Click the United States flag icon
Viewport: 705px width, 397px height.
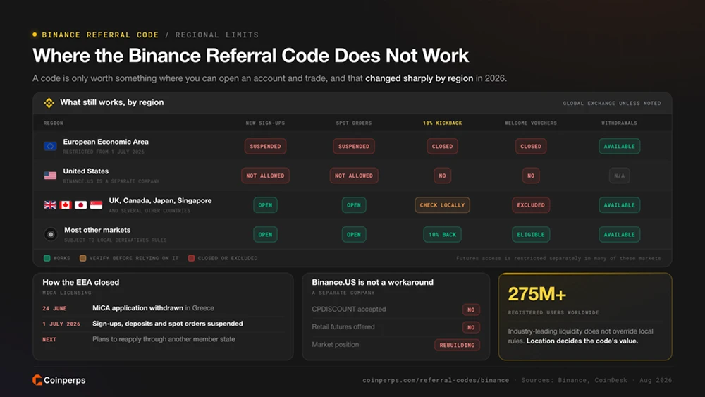click(50, 176)
